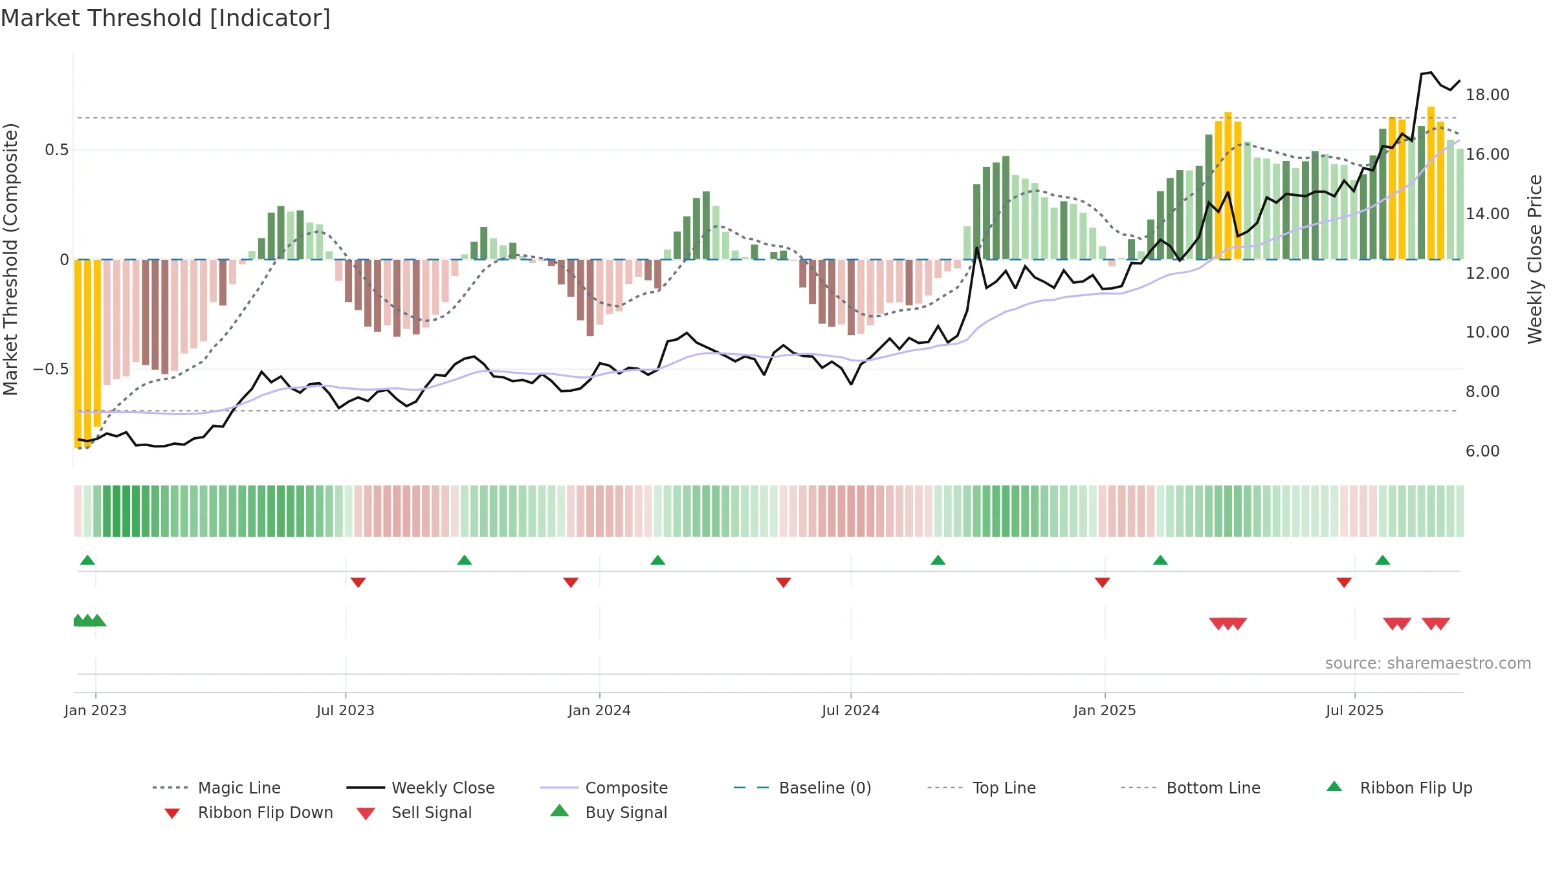Click the Market Threshold (Composite) axis title

[10, 259]
